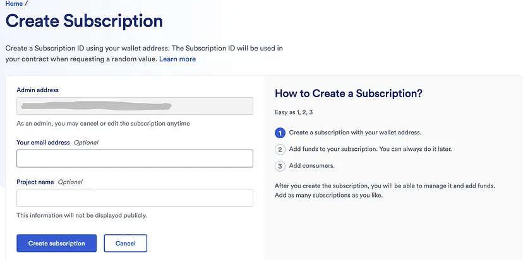Focus the Your email address input
Viewport: 523px width, 260px height.
[x=135, y=158]
